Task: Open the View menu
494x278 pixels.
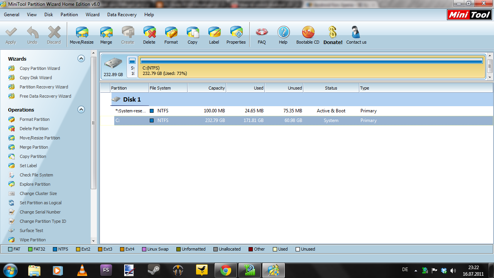Action: coord(32,15)
